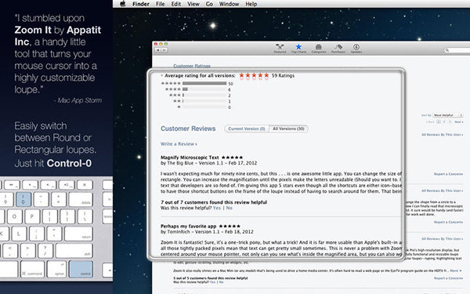This screenshot has width=470, height=294.
Task: Open Top Charts via the blue star icon
Action: [298, 49]
